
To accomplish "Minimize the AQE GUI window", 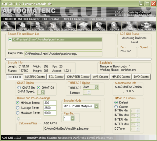I will 142,4.
